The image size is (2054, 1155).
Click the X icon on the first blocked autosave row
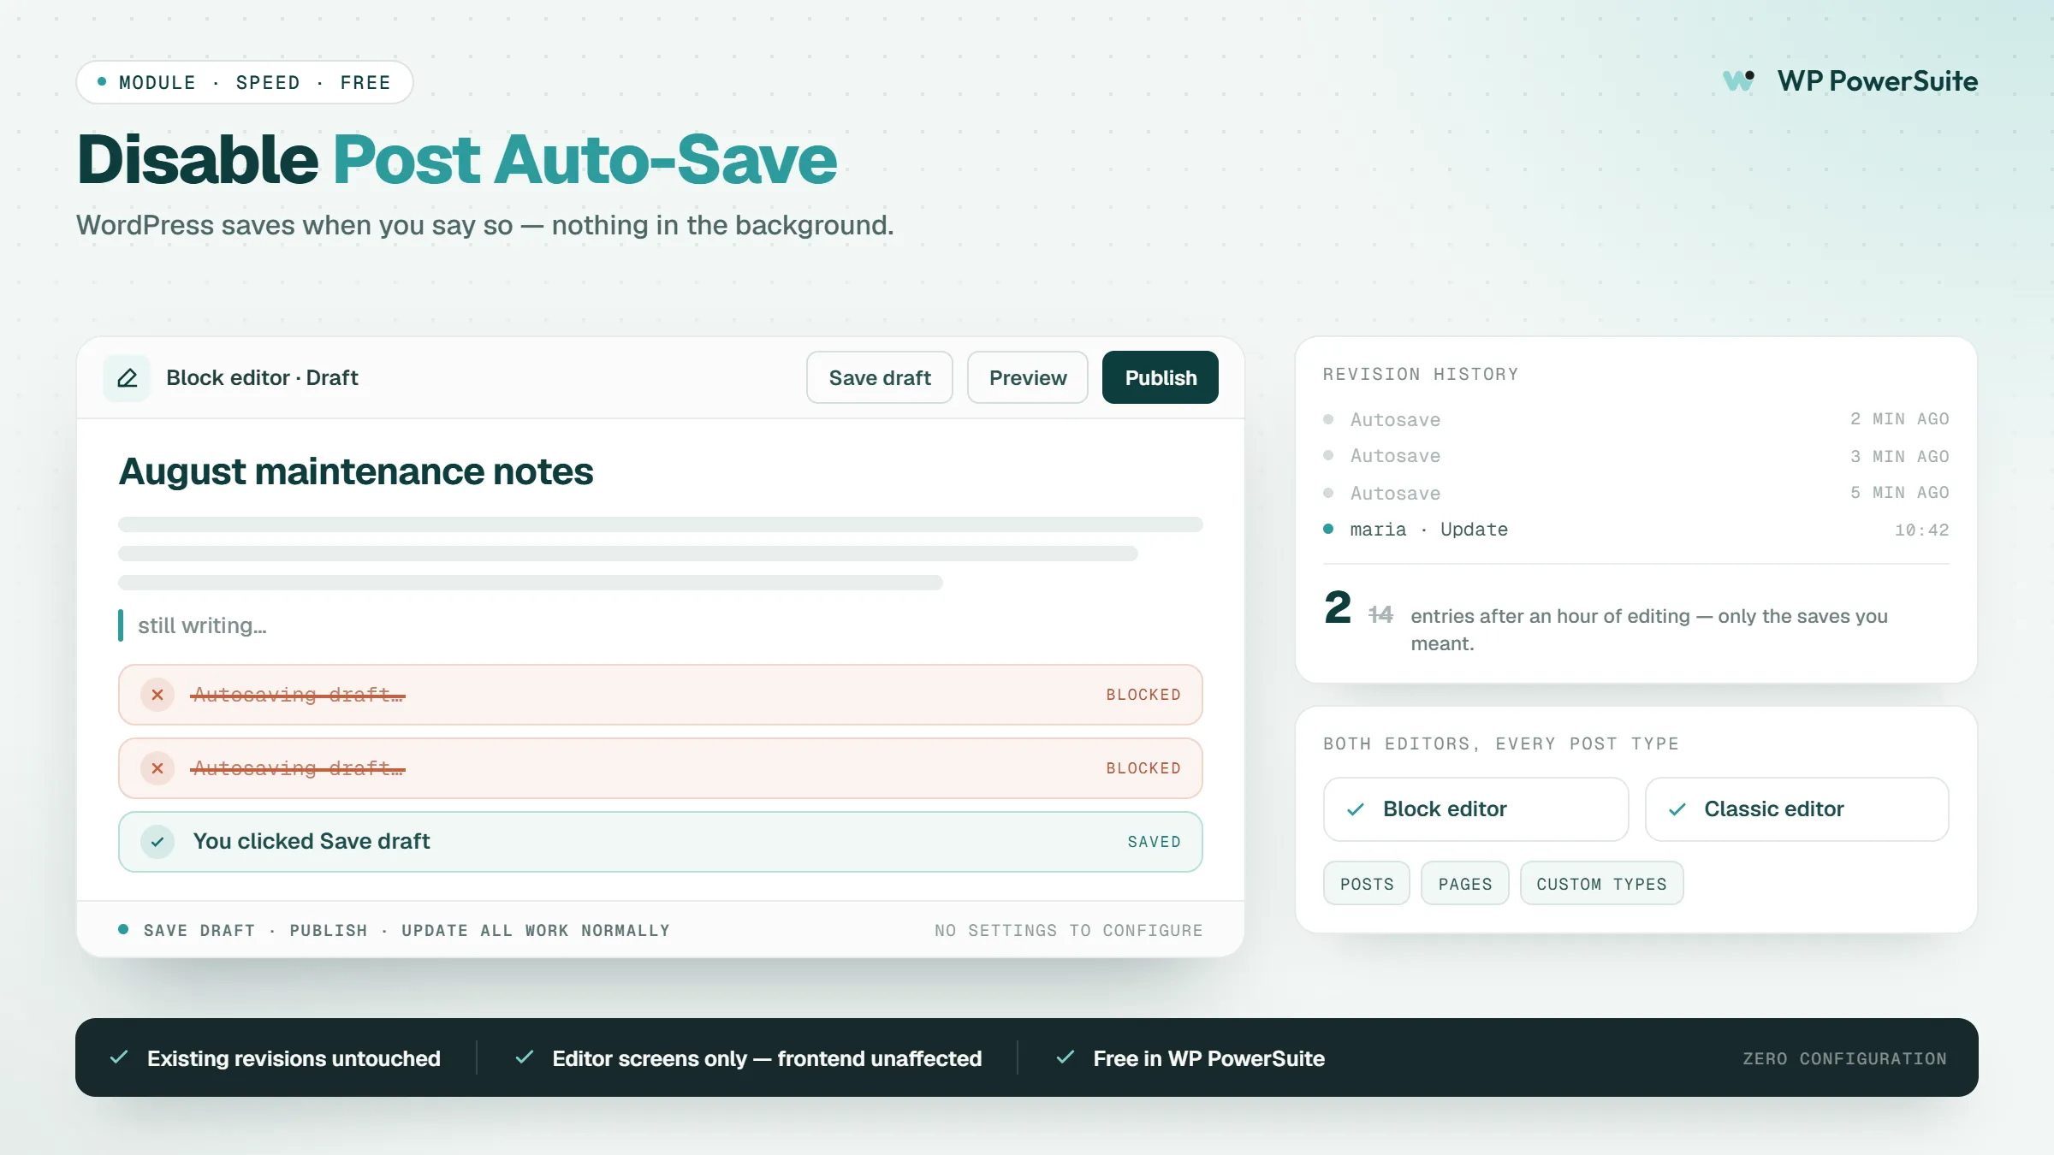click(157, 695)
